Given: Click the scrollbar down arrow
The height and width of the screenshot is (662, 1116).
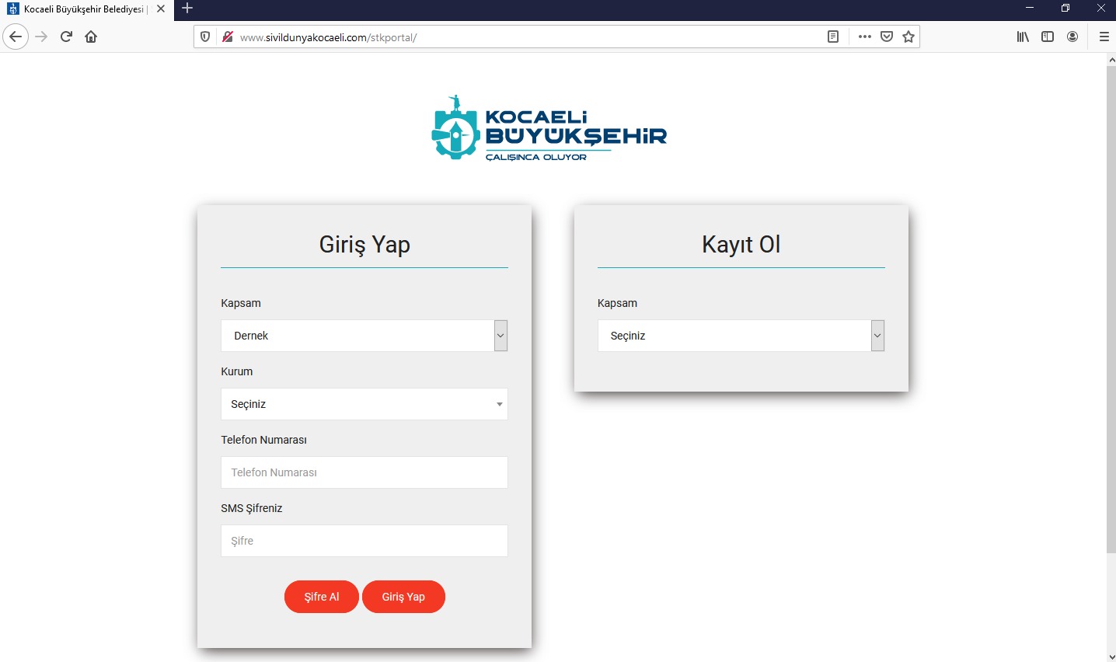Looking at the screenshot, I should click(x=1111, y=657).
